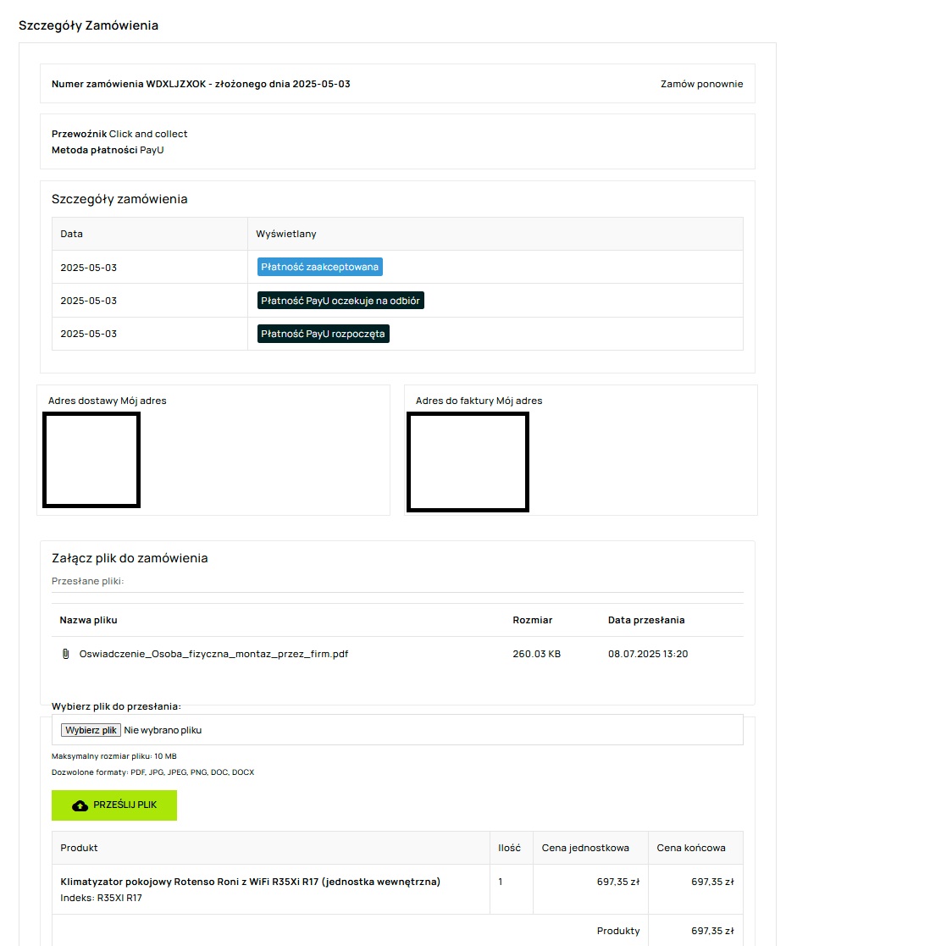Select the Płatność PayU oczekuje na odbiór badge
941x946 pixels.
tap(340, 301)
